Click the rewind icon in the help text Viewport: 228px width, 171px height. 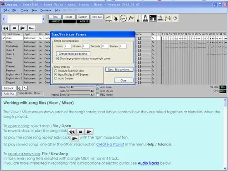tap(72, 132)
